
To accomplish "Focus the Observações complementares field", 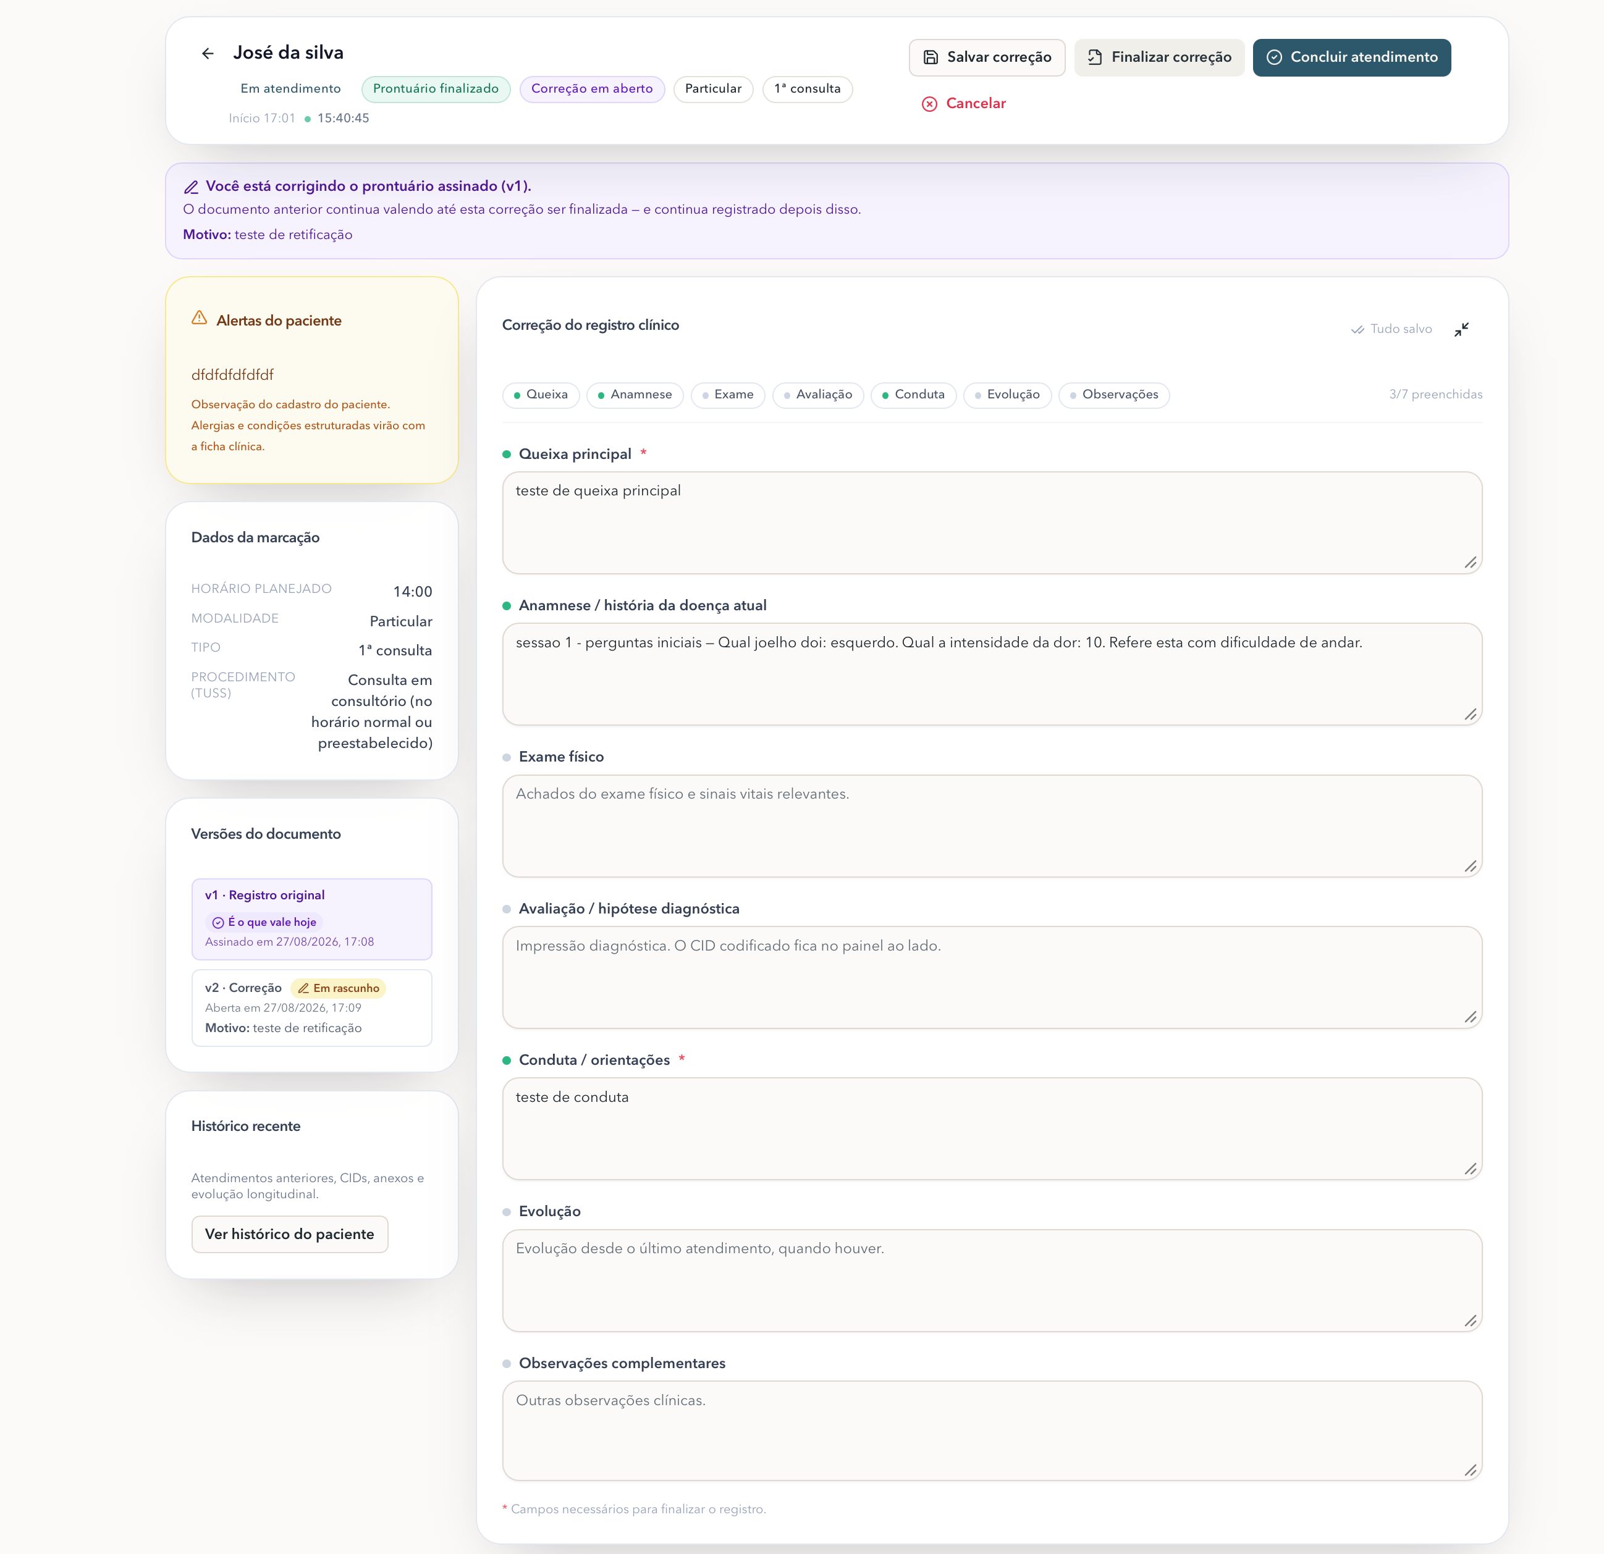I will (992, 1431).
